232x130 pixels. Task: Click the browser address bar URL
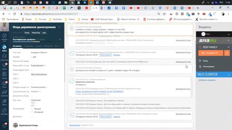pos(51,14)
